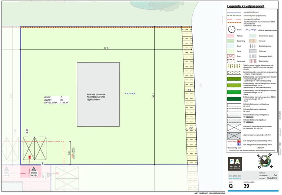The image size is (282, 195).
Task: Click the 'BWNR: 39' label on the plot
Action: click(54, 100)
